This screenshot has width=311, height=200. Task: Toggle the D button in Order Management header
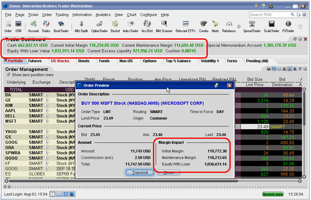pos(289,69)
